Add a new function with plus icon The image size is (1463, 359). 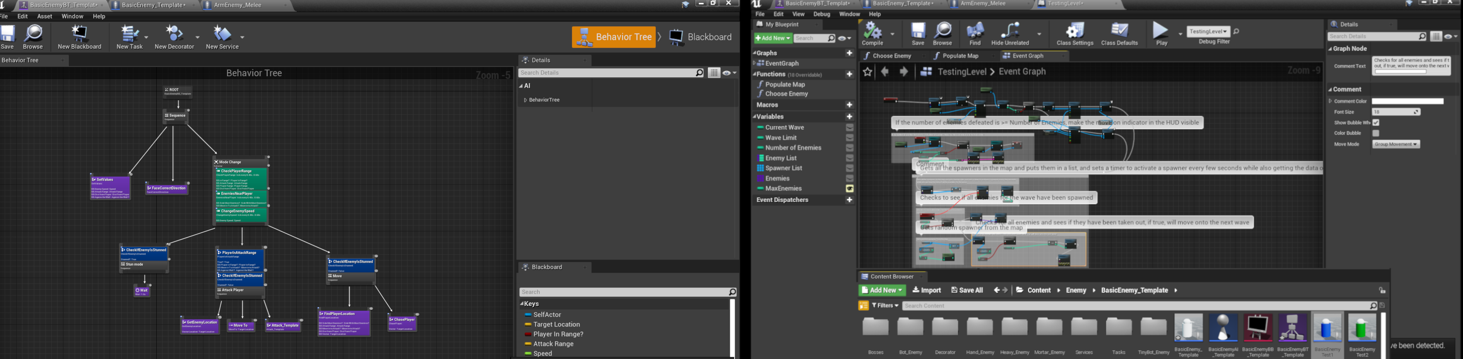click(850, 74)
